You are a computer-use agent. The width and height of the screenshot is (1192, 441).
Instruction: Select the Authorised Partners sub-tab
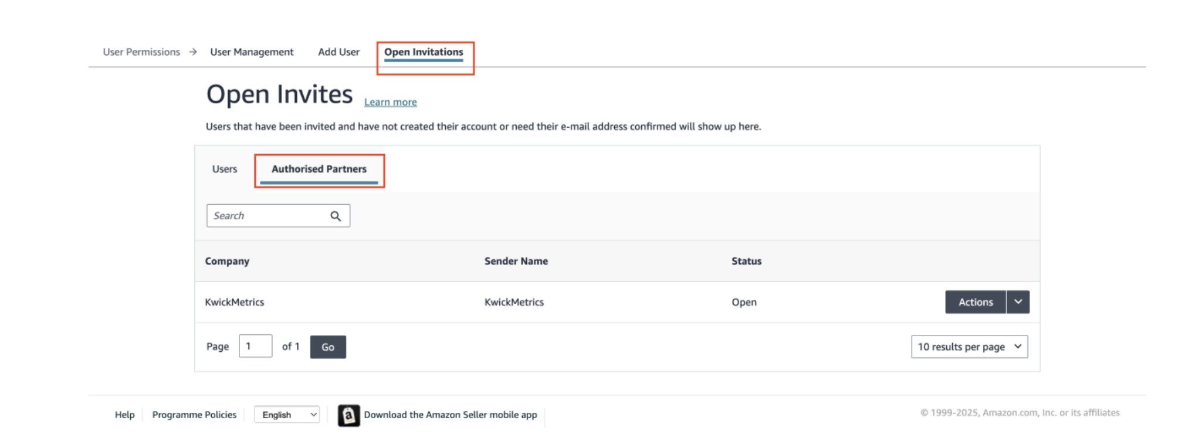319,169
